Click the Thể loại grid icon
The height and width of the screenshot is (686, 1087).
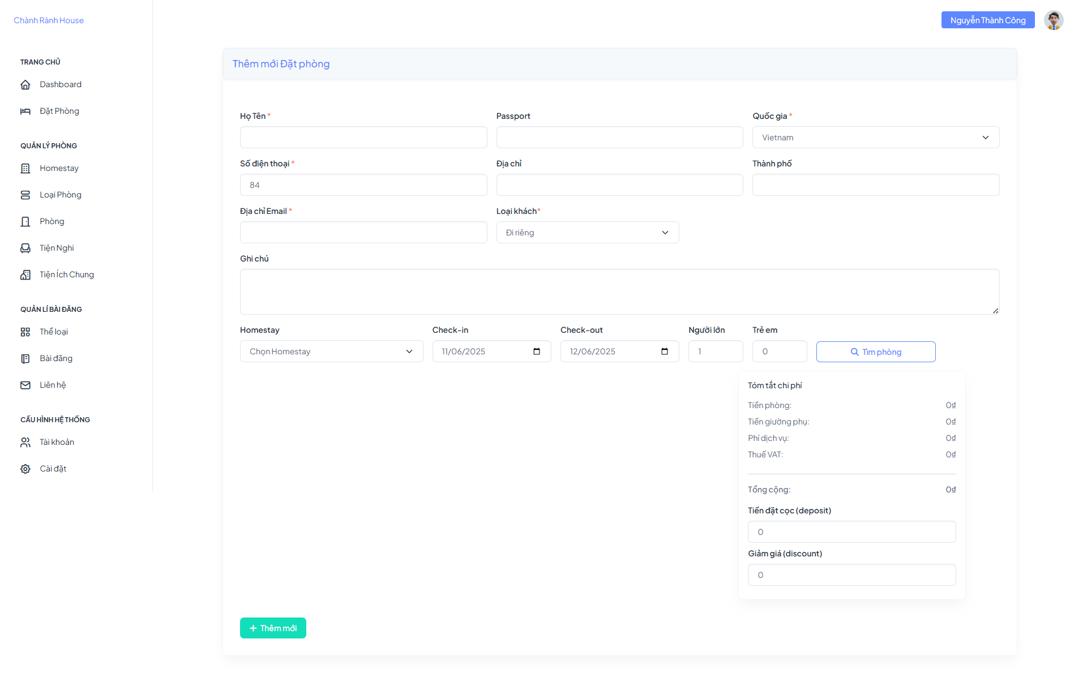tap(25, 332)
